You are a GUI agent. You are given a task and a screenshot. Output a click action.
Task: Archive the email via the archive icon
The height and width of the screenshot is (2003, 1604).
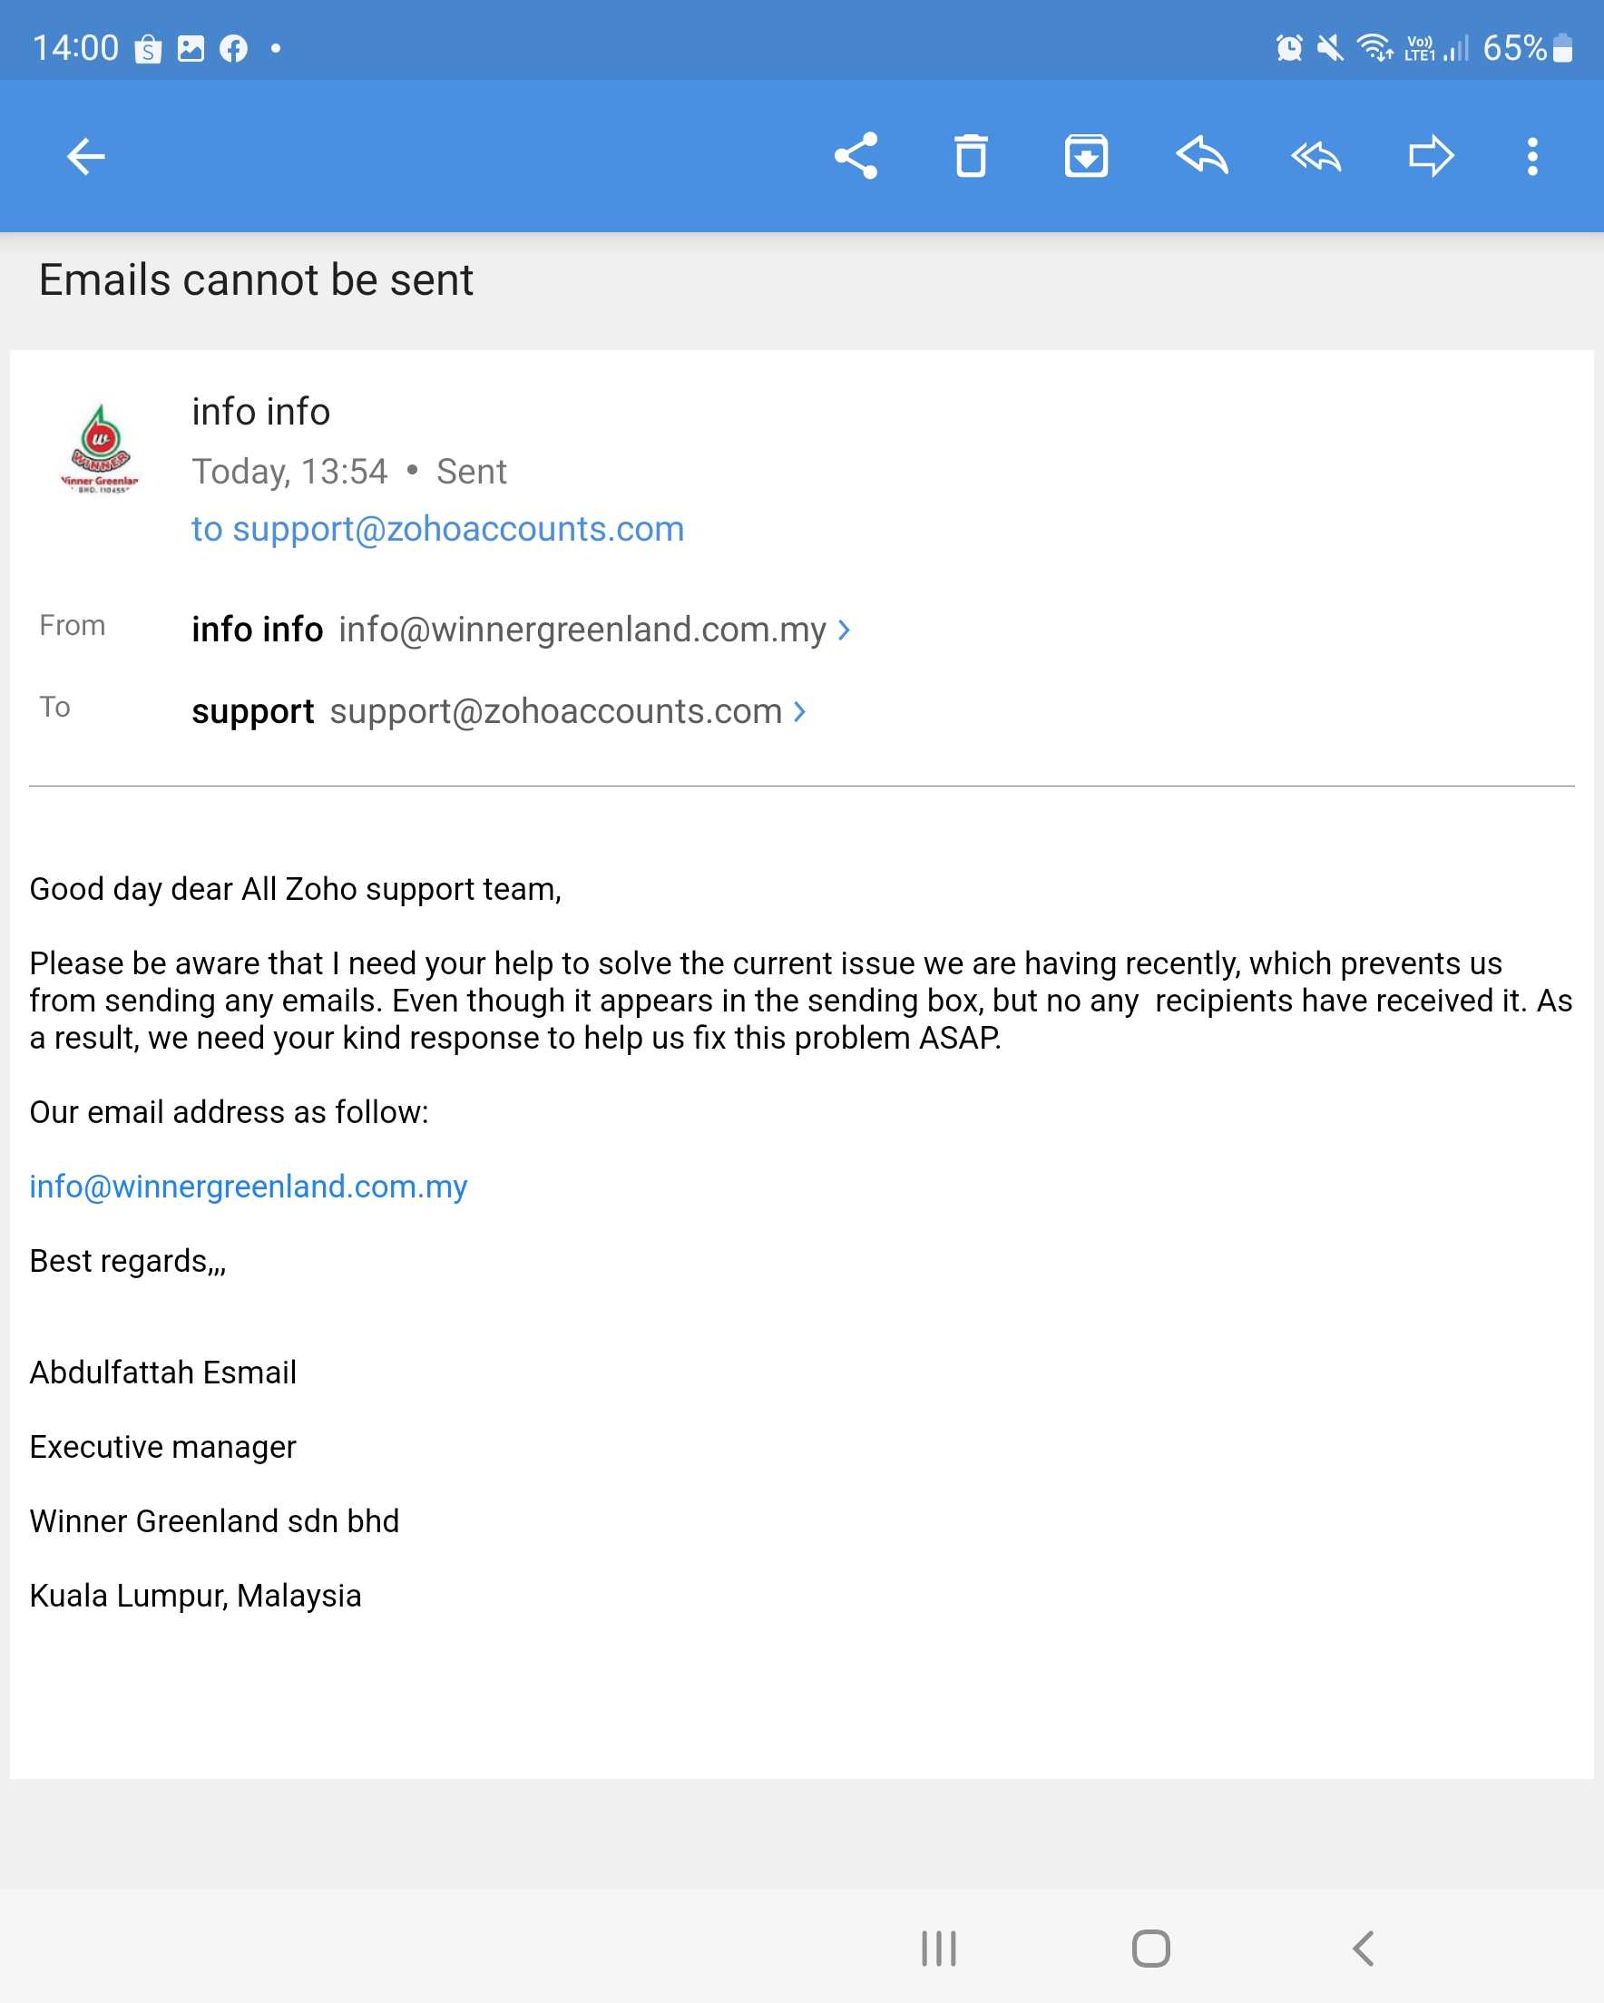[x=1085, y=156]
